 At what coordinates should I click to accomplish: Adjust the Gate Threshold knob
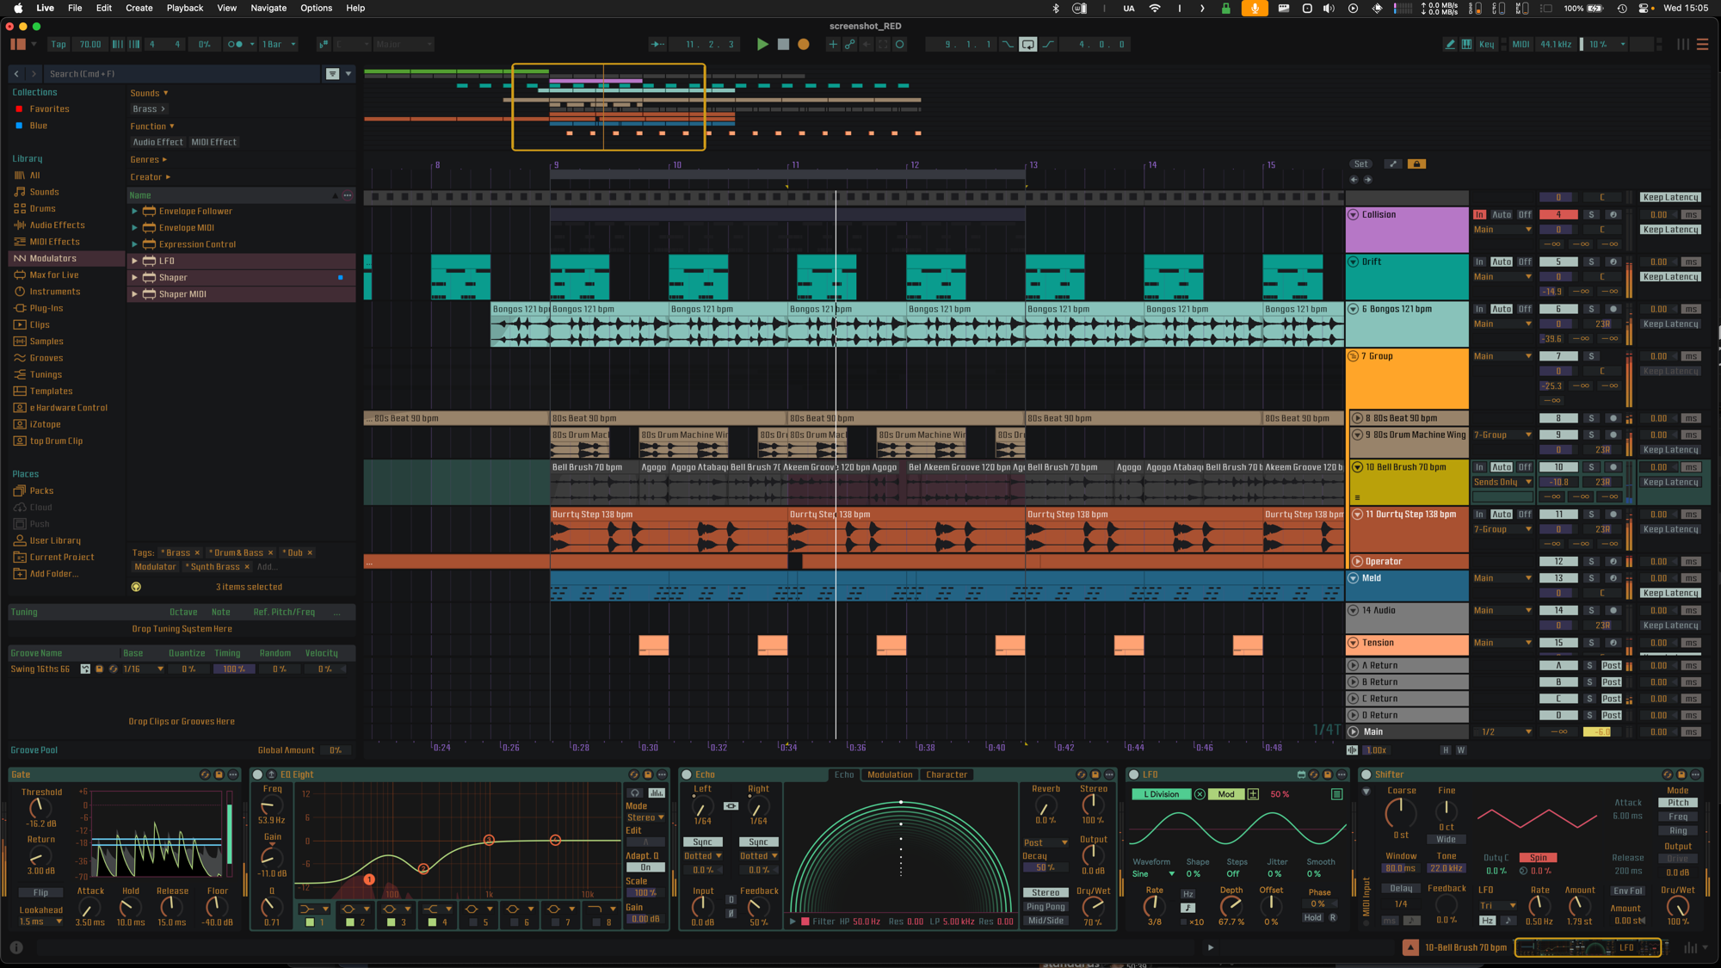point(40,809)
